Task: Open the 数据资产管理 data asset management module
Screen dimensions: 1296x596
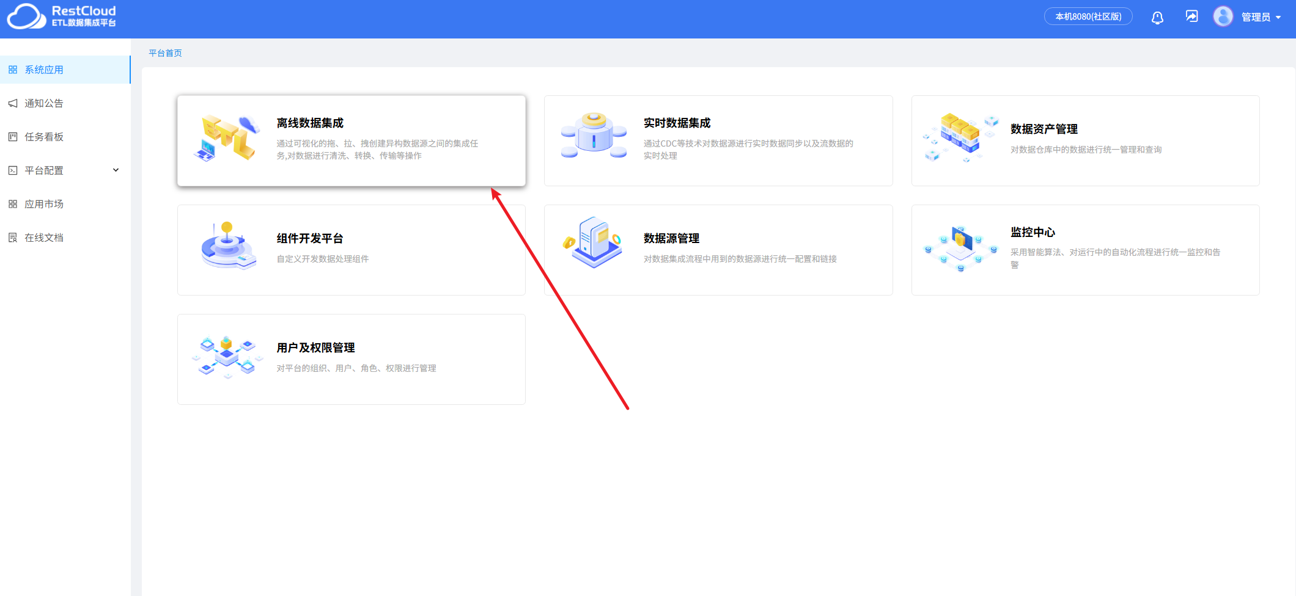Action: point(1084,140)
